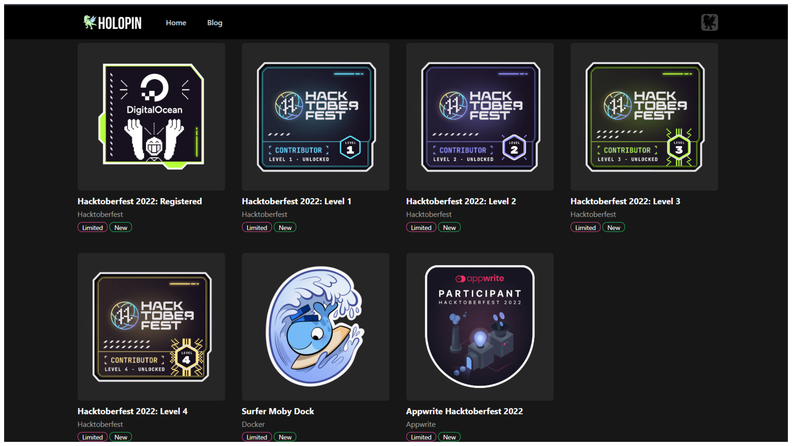
Task: Click the Docker issuer name
Action: [253, 424]
